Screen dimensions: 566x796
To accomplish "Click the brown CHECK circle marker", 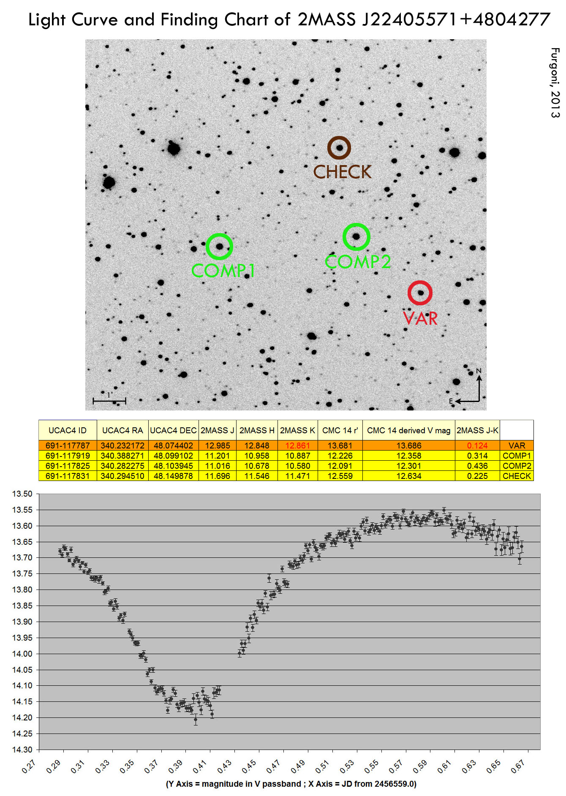I will [339, 148].
